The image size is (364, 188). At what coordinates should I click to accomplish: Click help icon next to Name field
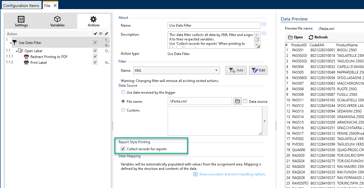tap(264, 25)
